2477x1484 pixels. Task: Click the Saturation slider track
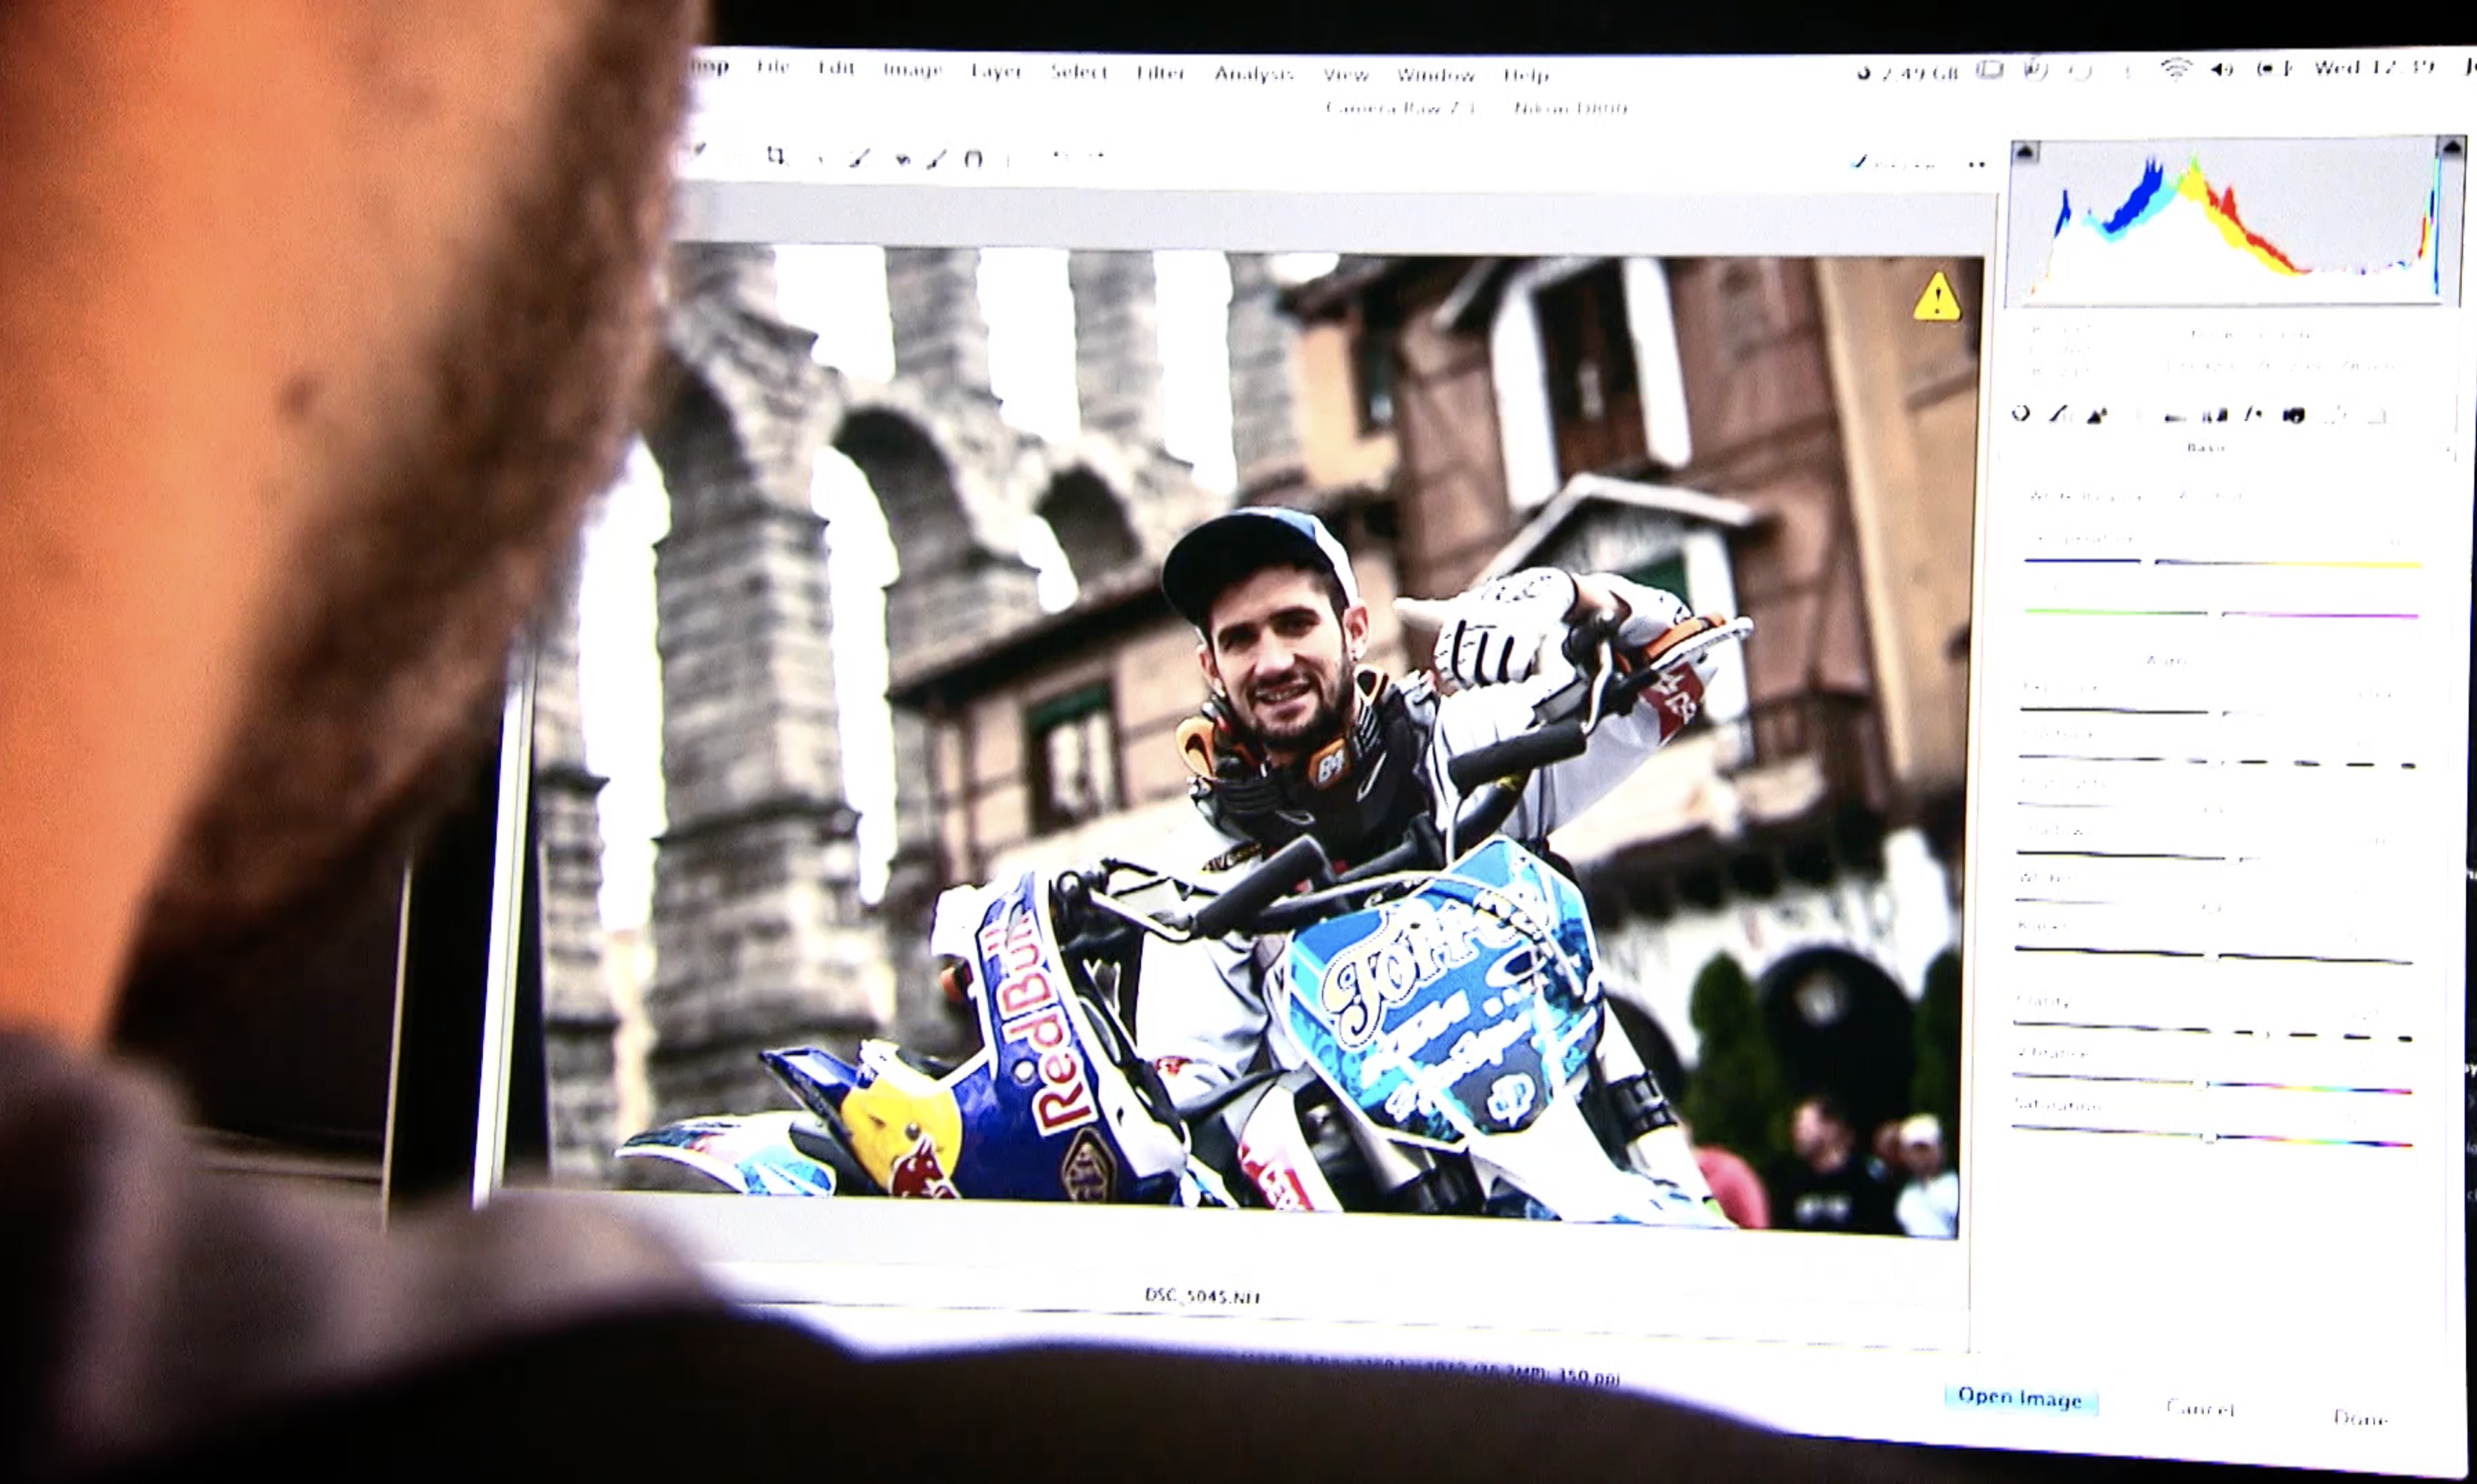coord(2212,1136)
